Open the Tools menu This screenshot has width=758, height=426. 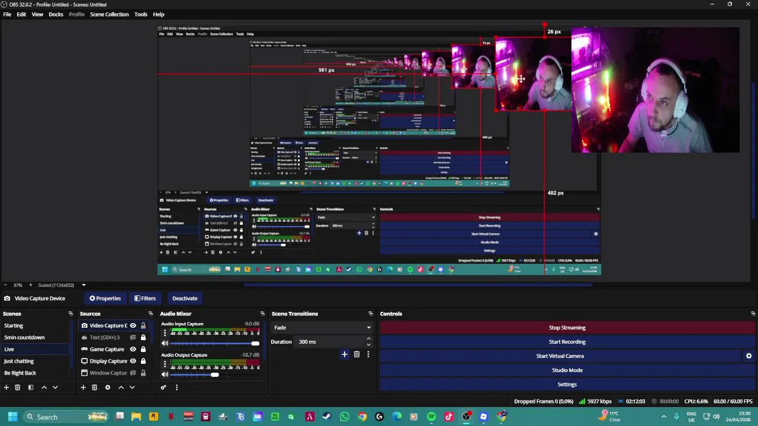pyautogui.click(x=140, y=14)
